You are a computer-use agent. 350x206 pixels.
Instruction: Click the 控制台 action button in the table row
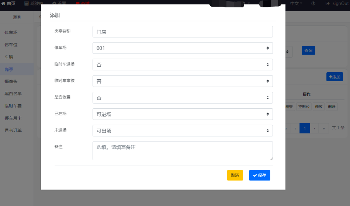pos(304,107)
